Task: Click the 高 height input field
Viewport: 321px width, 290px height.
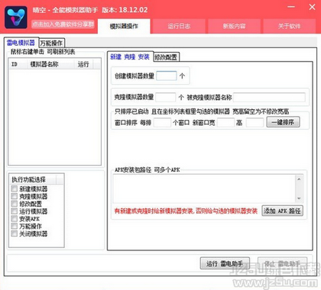Action: (x=255, y=123)
